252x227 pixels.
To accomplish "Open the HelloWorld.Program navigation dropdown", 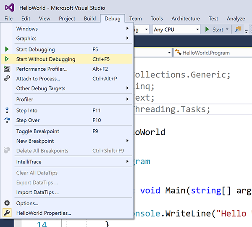I will click(x=213, y=53).
